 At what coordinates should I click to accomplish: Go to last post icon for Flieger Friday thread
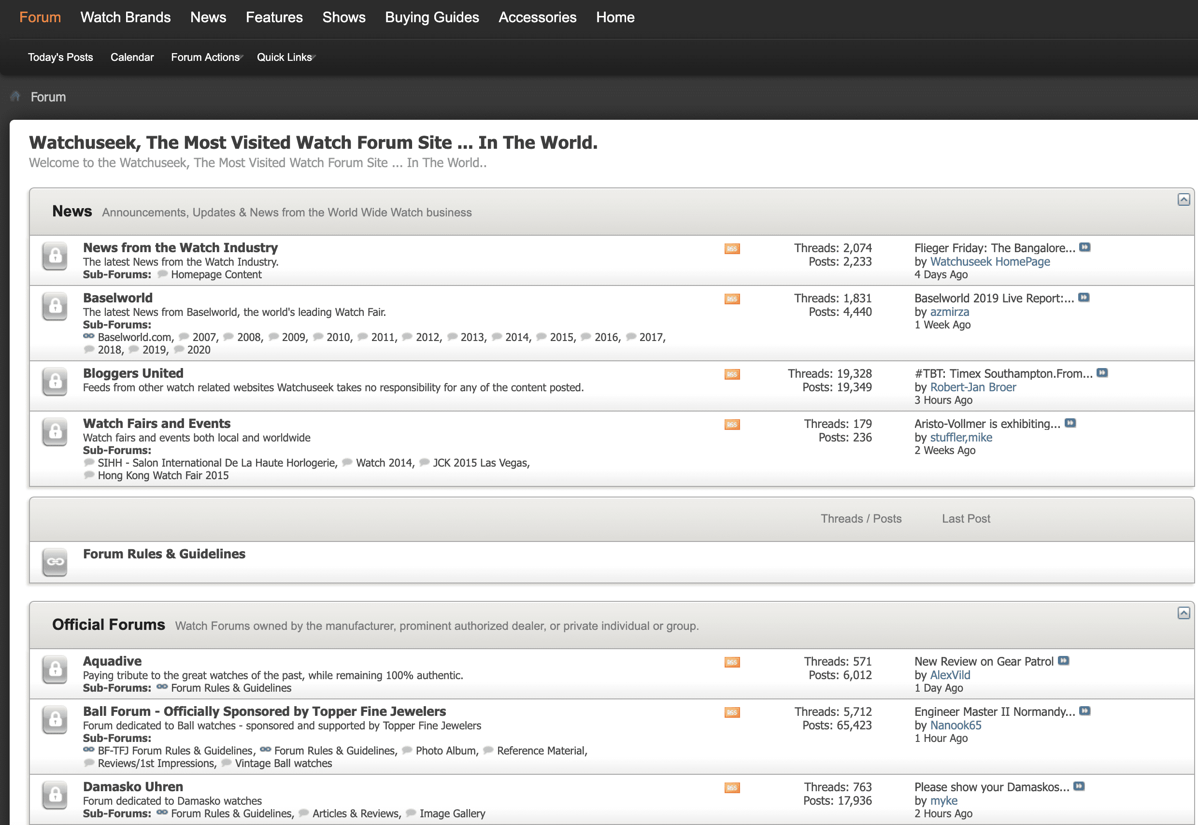pos(1085,247)
